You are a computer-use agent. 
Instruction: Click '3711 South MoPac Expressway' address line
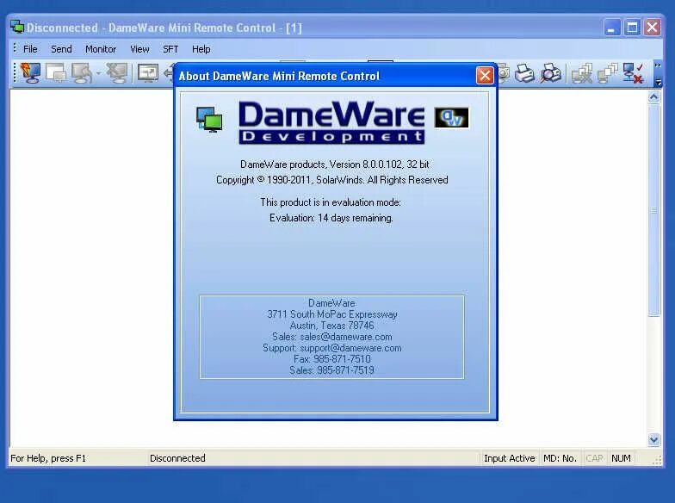[332, 314]
